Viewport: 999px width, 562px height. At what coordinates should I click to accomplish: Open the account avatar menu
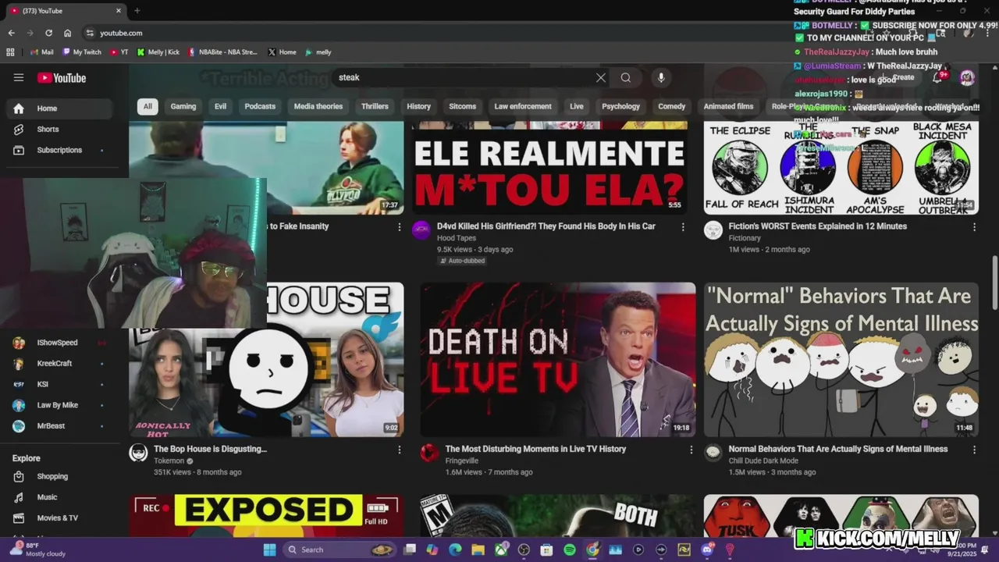967,77
